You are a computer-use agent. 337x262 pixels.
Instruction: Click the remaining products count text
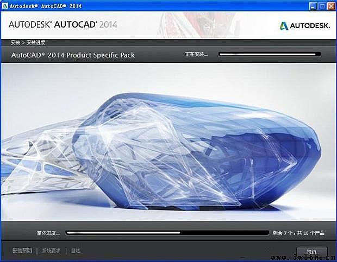(x=298, y=233)
